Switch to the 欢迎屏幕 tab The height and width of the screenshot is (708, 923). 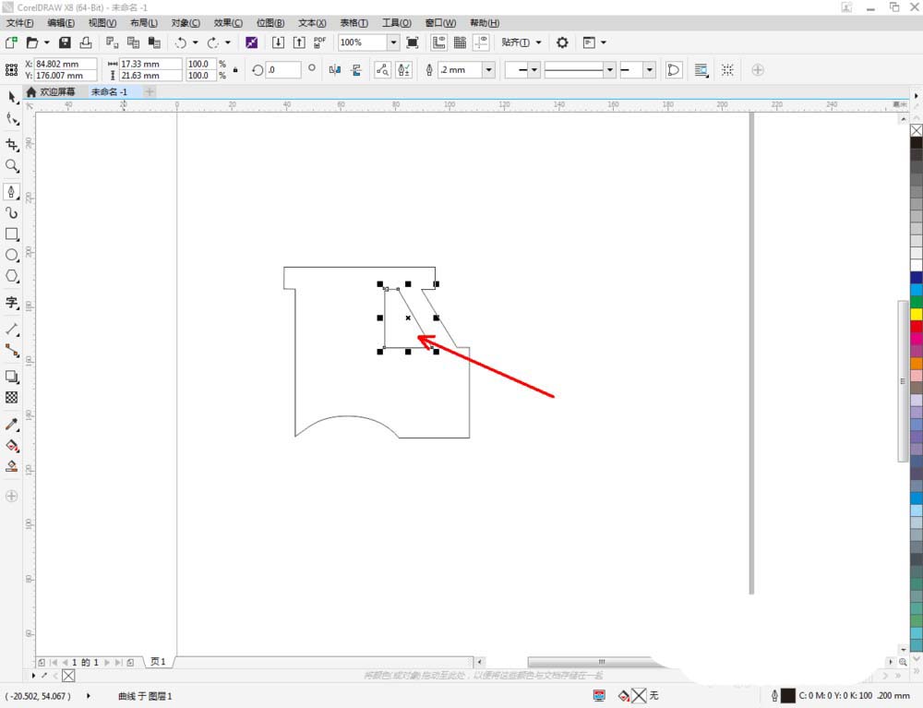(51, 91)
